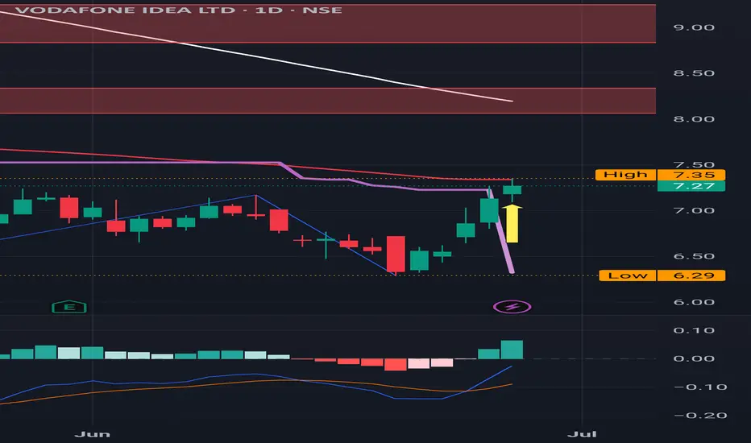
Task: Click the earnings 'E' marker icon
Action: tap(69, 307)
